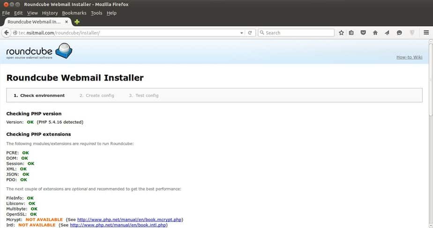433x228 pixels.
Task: Click the 'Checking PHP extensions' heading
Action: coord(38,134)
